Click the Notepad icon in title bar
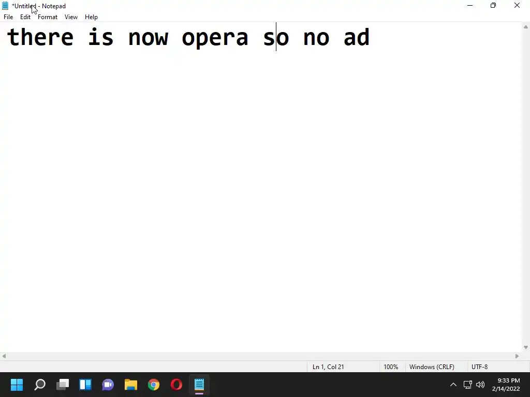Image resolution: width=530 pixels, height=397 pixels. pos(5,6)
